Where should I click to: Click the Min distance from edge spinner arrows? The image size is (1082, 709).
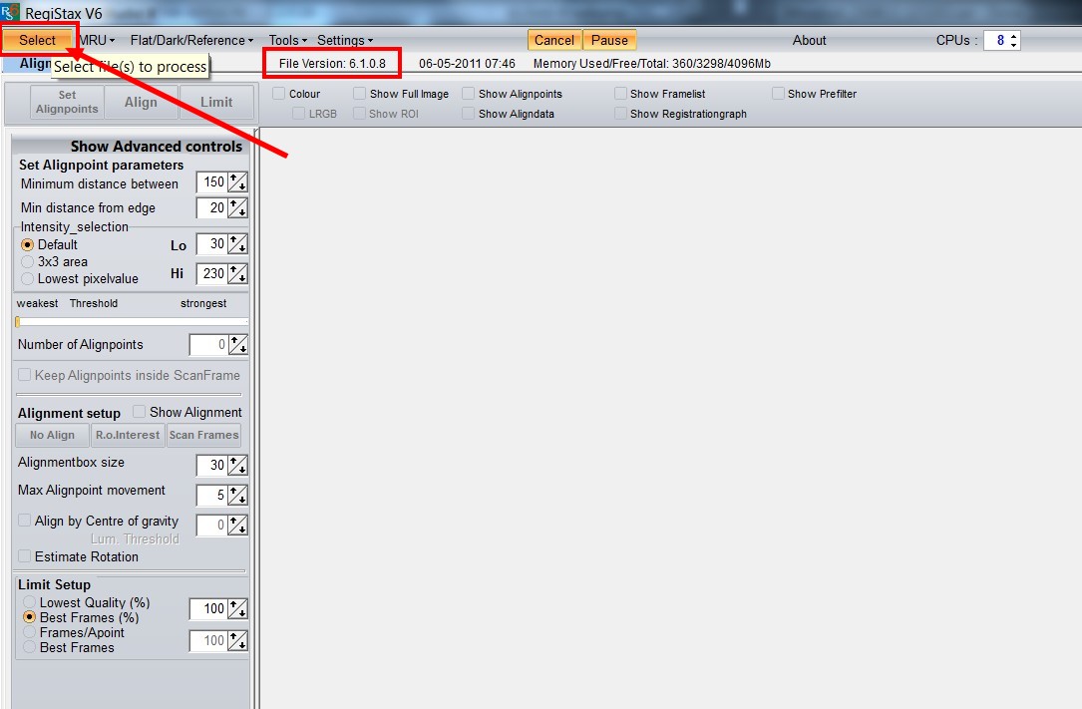coord(238,207)
